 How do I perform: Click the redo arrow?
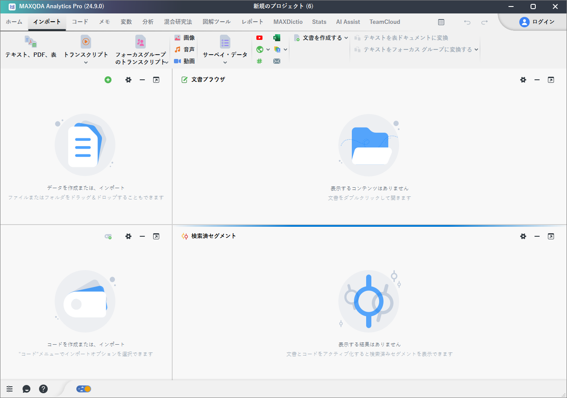pos(485,22)
